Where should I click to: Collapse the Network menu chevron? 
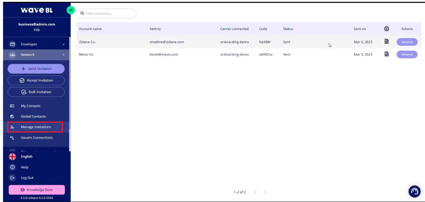click(63, 55)
